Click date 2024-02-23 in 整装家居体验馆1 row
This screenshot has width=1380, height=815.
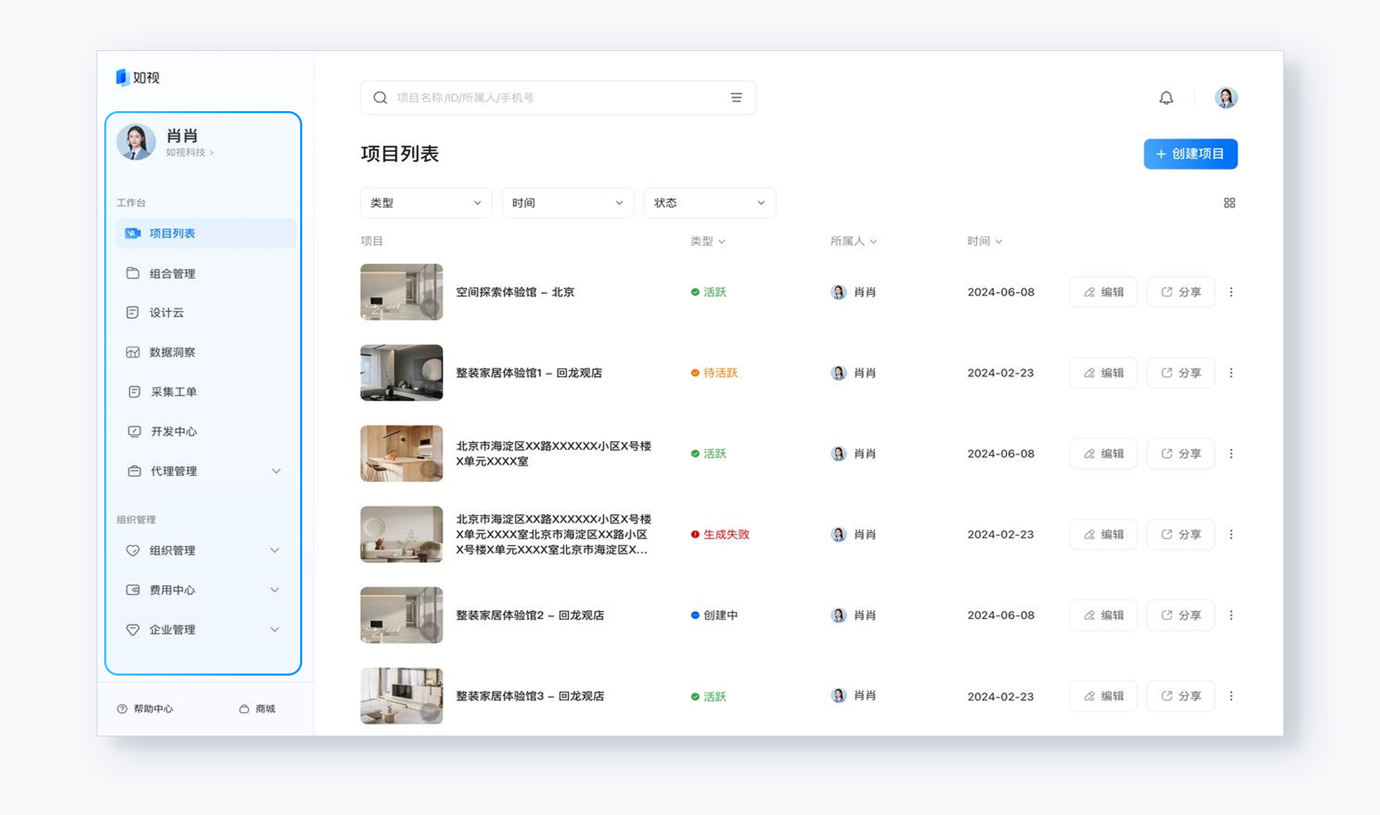[x=1000, y=373]
